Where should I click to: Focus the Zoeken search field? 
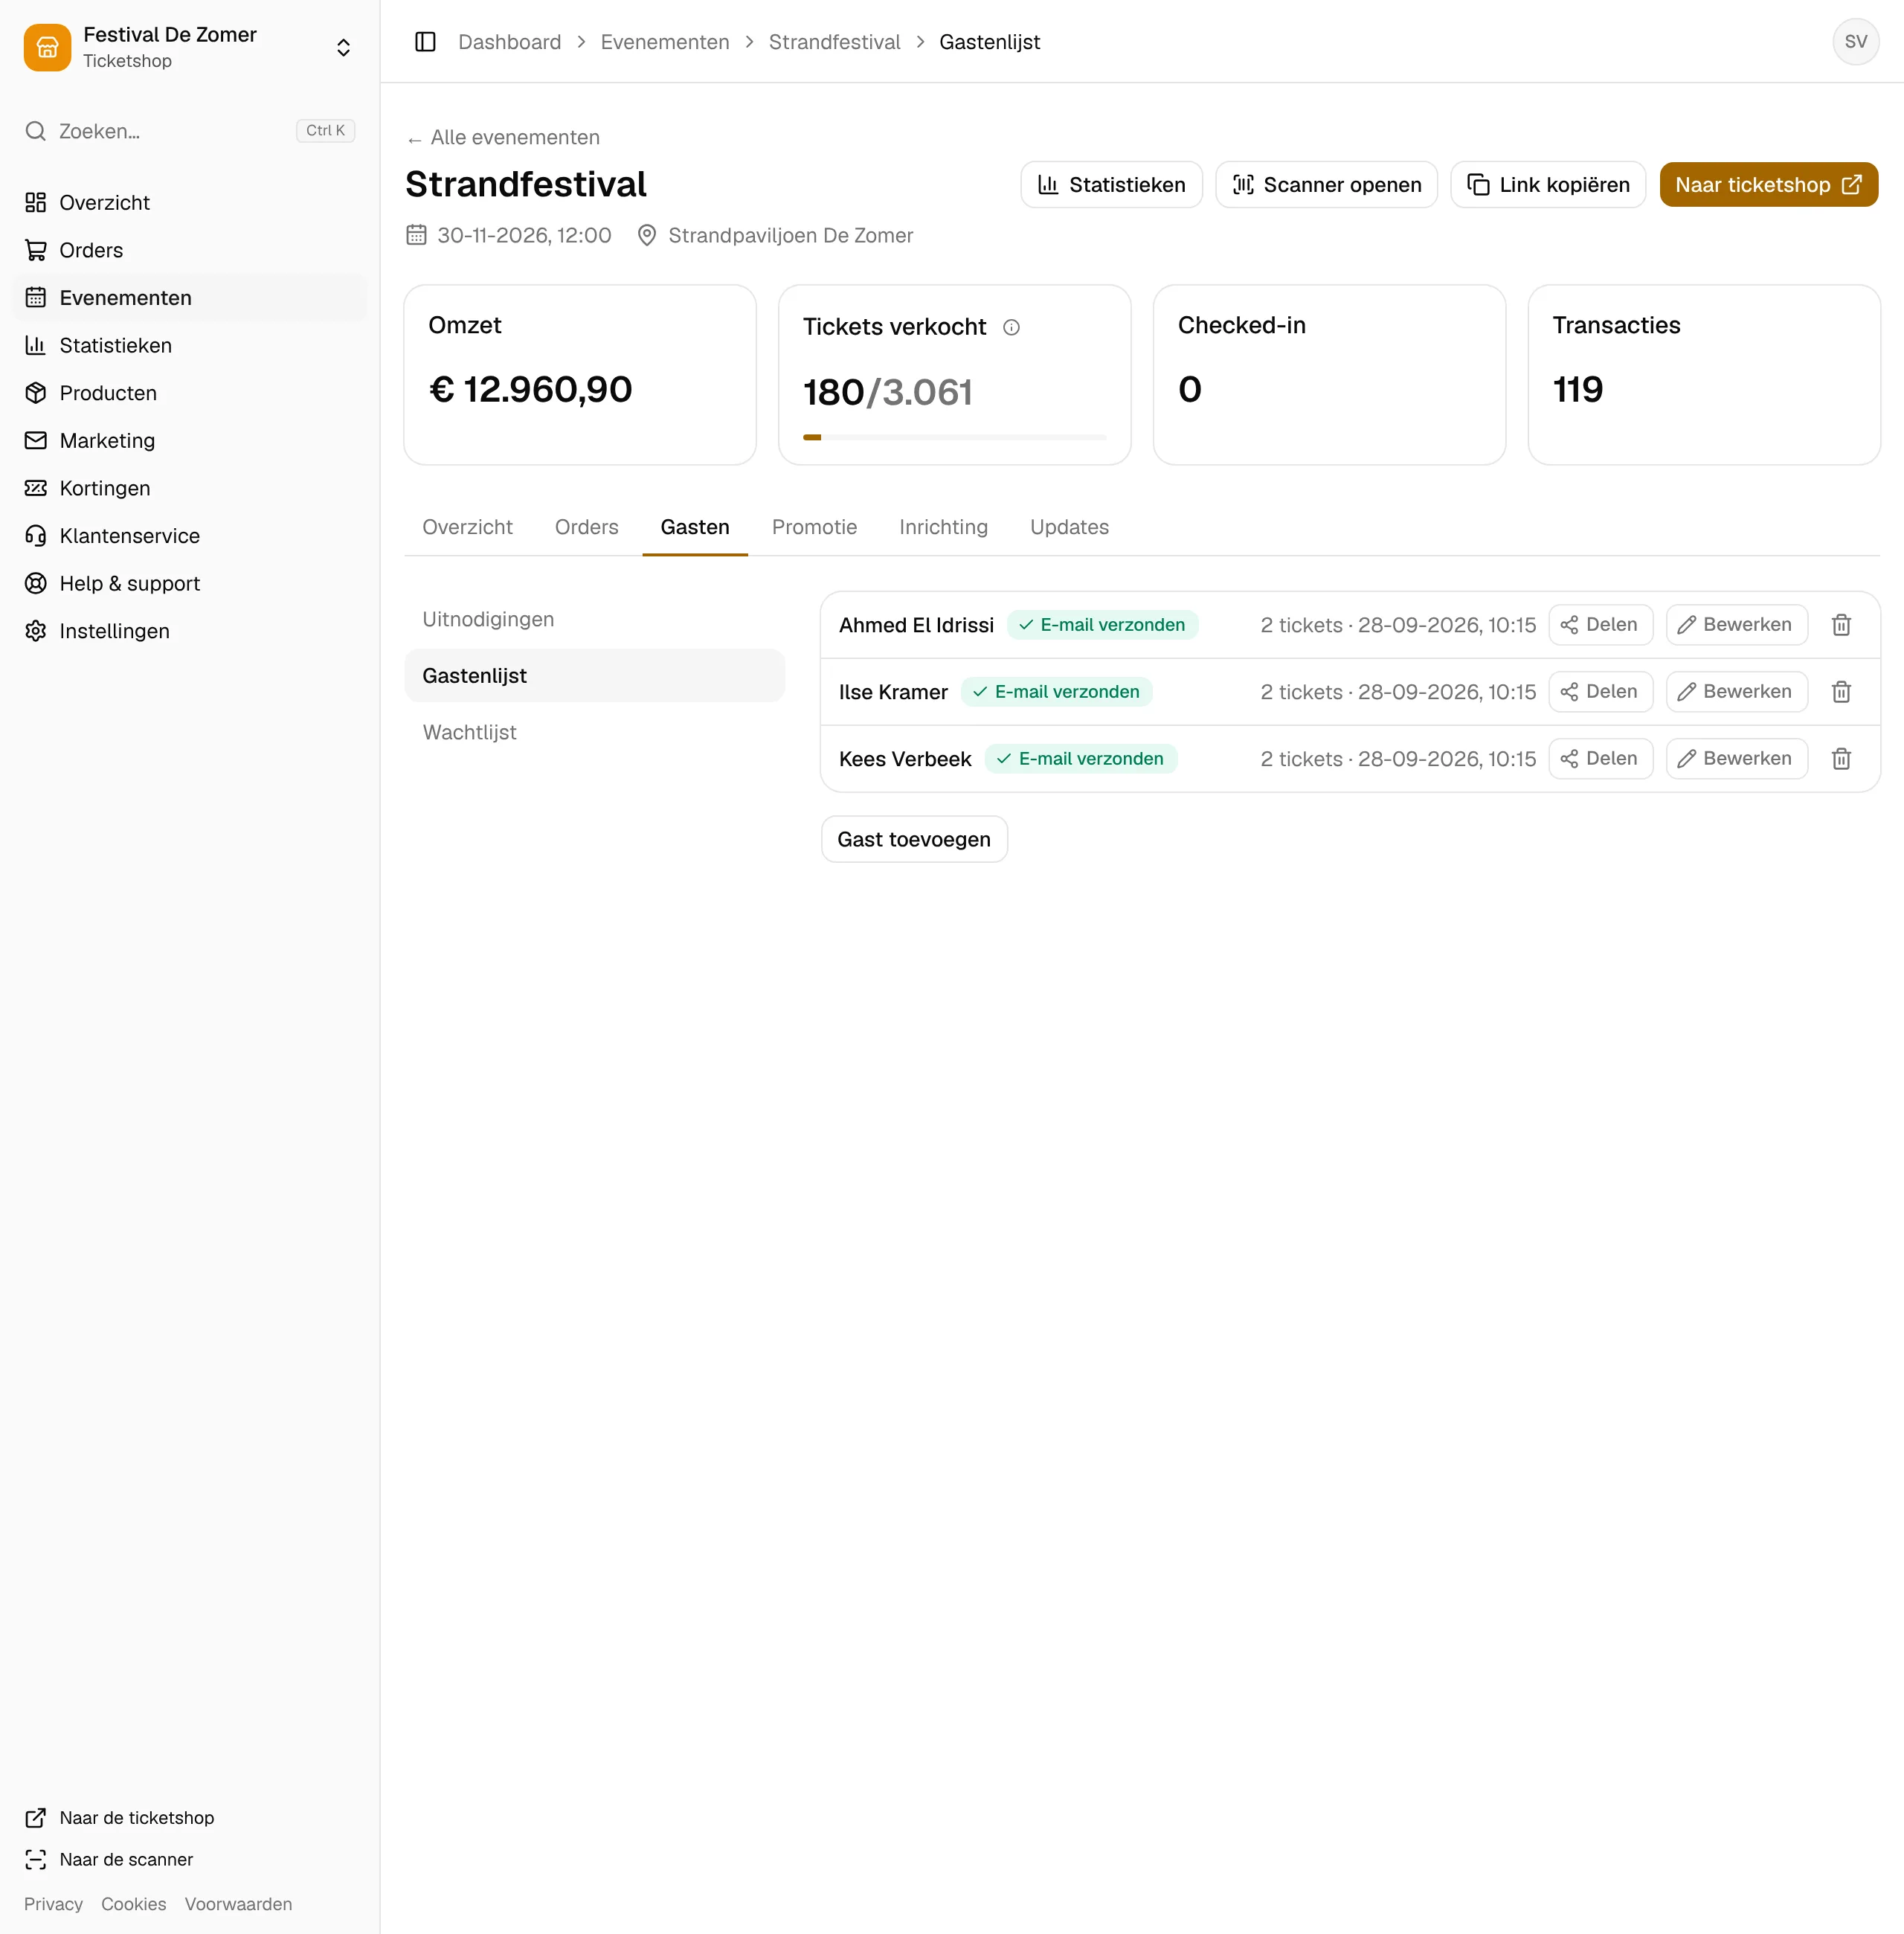pos(190,131)
